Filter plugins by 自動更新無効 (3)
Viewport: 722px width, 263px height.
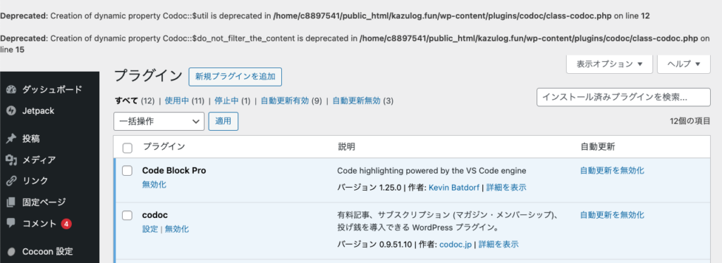tap(363, 101)
